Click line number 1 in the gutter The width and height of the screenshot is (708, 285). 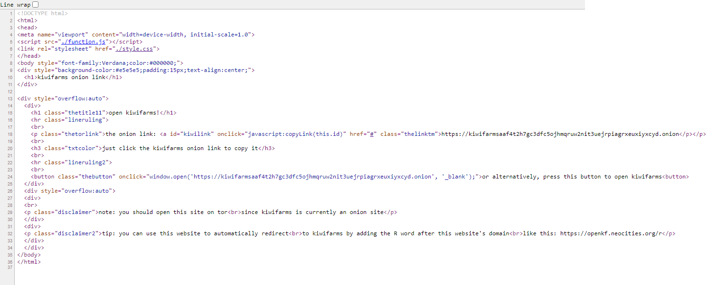tap(11, 13)
